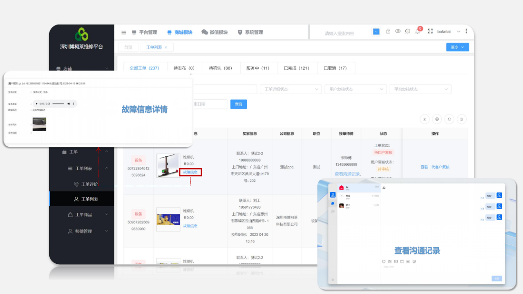523x294 pixels.
Task: Open the column settings icon above table
Action: click(461, 119)
